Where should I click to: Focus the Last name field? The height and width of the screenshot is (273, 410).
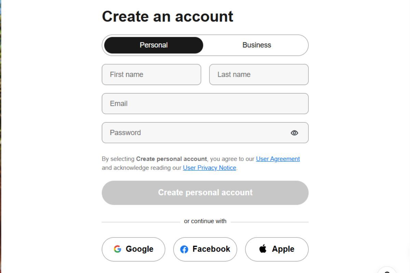[259, 74]
